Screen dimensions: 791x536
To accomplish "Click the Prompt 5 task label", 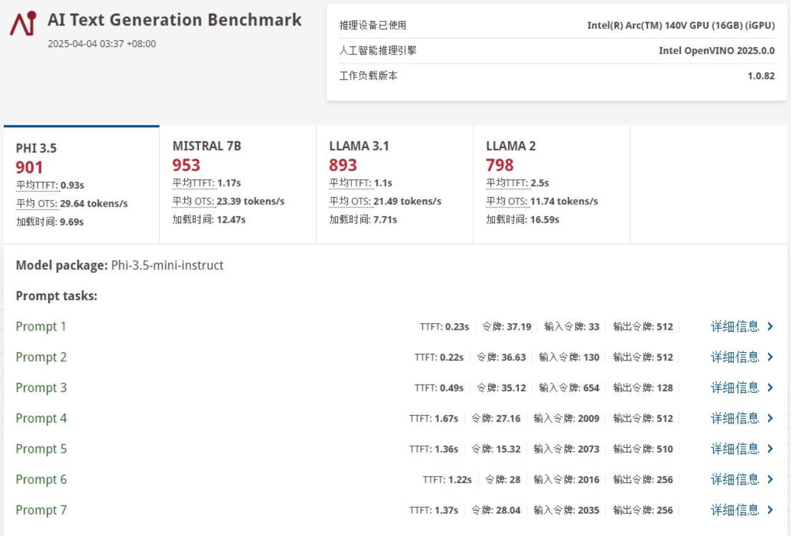I will tap(41, 449).
